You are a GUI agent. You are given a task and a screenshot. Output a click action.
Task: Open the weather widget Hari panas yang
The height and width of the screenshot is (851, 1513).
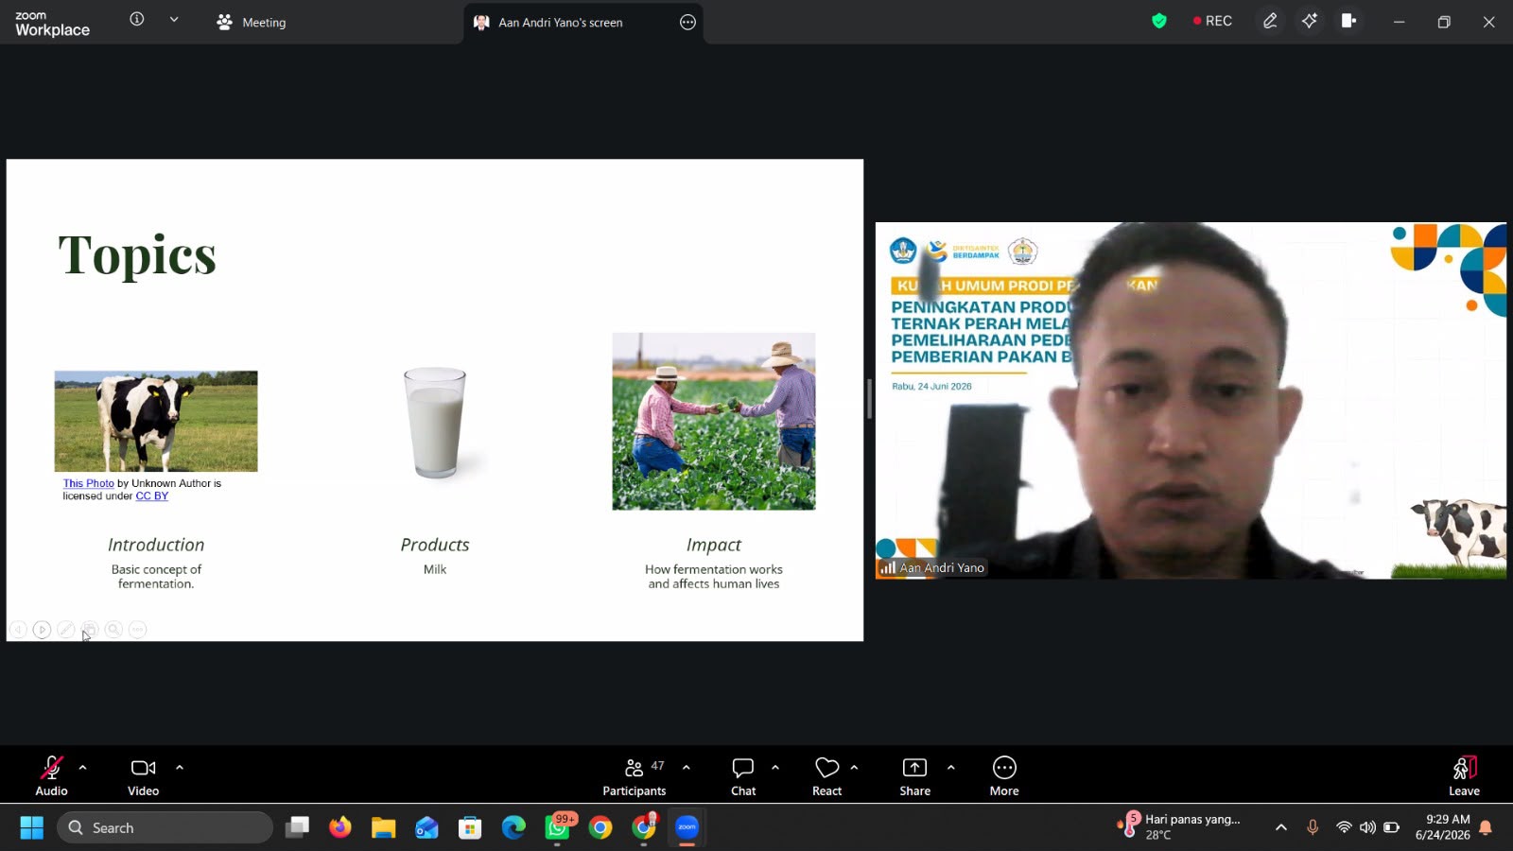tap(1179, 826)
